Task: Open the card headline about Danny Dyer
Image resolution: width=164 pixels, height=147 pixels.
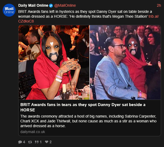Action: pos(83,107)
